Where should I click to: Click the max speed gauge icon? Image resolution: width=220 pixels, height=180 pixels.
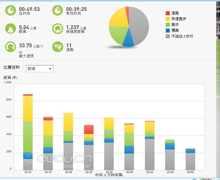tap(11, 47)
